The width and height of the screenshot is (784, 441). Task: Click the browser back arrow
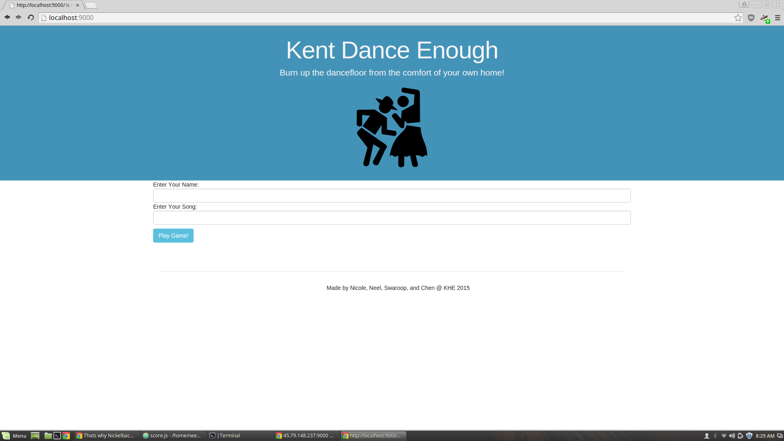pyautogui.click(x=7, y=17)
